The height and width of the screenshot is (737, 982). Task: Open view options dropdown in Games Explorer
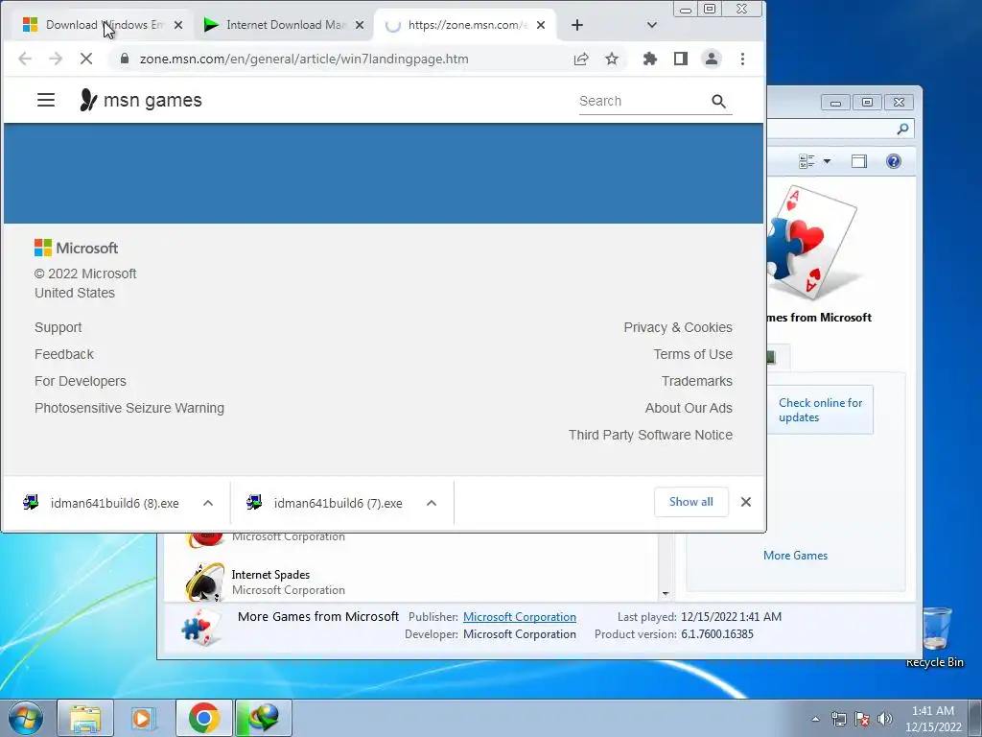point(827,161)
